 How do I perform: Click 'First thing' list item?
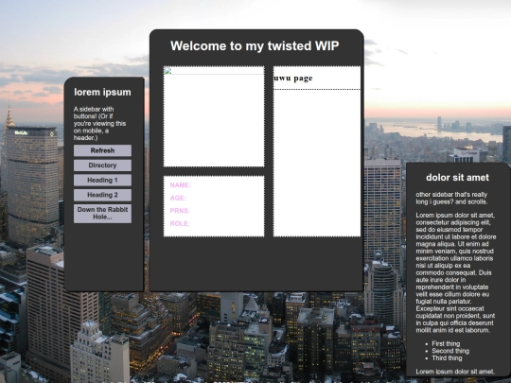point(446,343)
